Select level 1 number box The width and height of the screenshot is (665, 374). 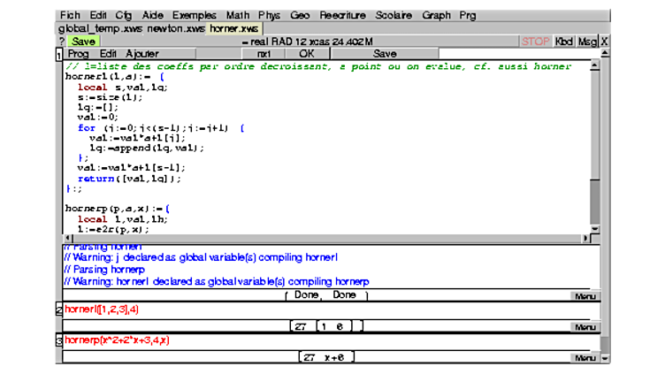pyautogui.click(x=59, y=57)
